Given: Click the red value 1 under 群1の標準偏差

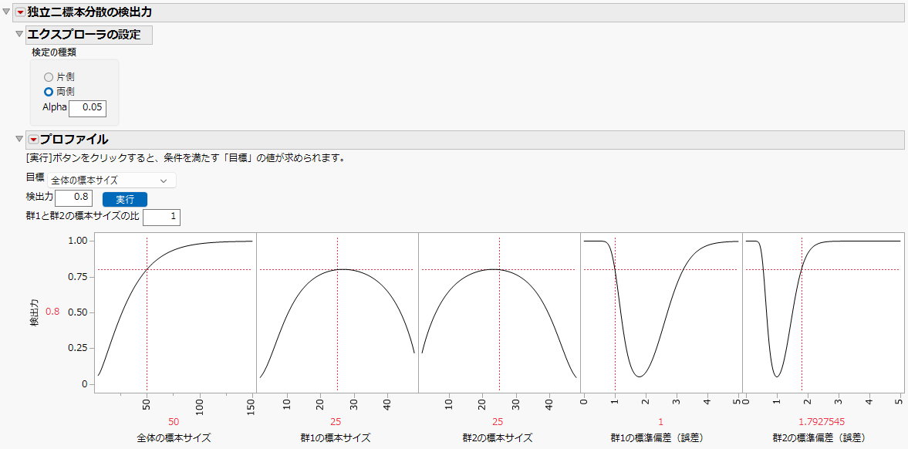Looking at the screenshot, I should pos(660,421).
